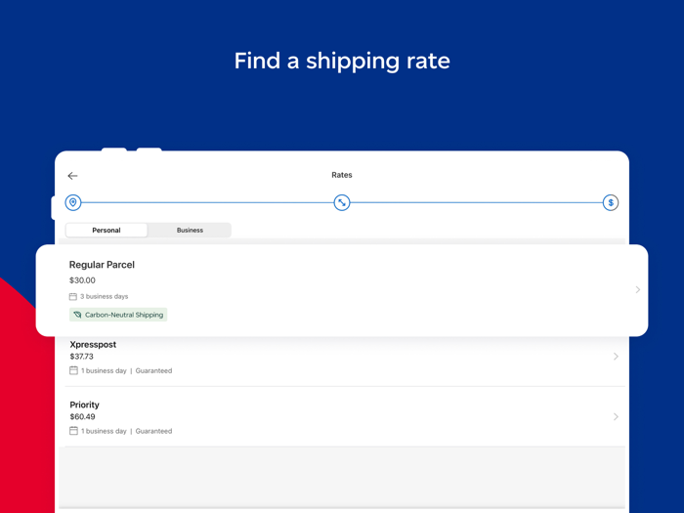Select the Regular Parcel rate title
Screen dimensions: 684x513
pos(102,265)
